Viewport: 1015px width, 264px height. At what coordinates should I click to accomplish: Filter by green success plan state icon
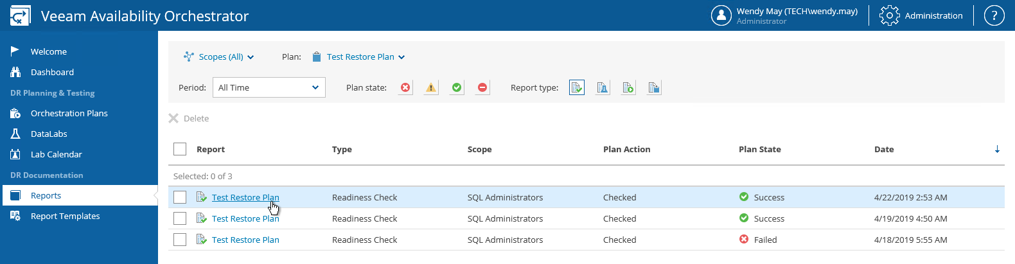pos(457,87)
